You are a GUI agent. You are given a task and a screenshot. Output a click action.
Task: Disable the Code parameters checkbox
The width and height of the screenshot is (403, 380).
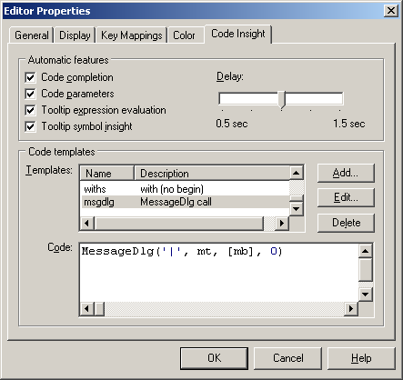coord(30,94)
